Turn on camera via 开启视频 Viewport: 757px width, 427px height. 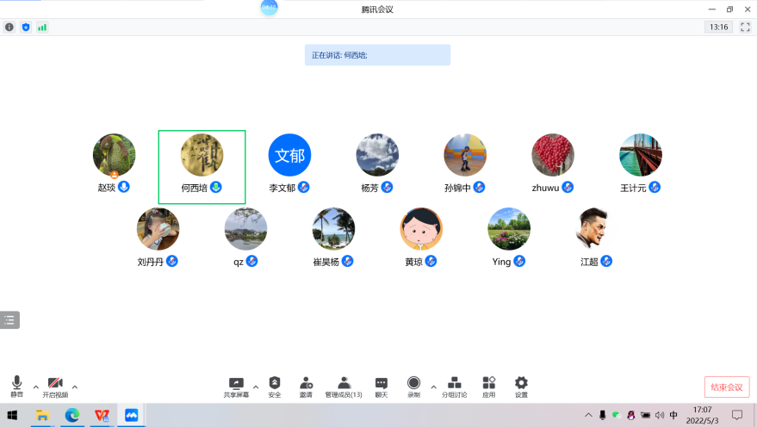point(55,386)
